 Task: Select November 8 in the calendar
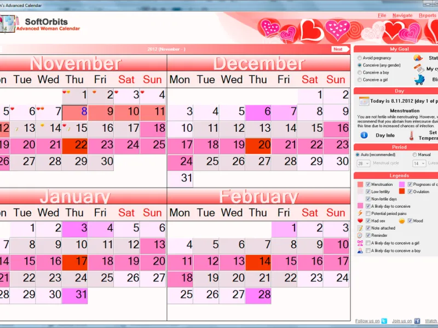75,113
